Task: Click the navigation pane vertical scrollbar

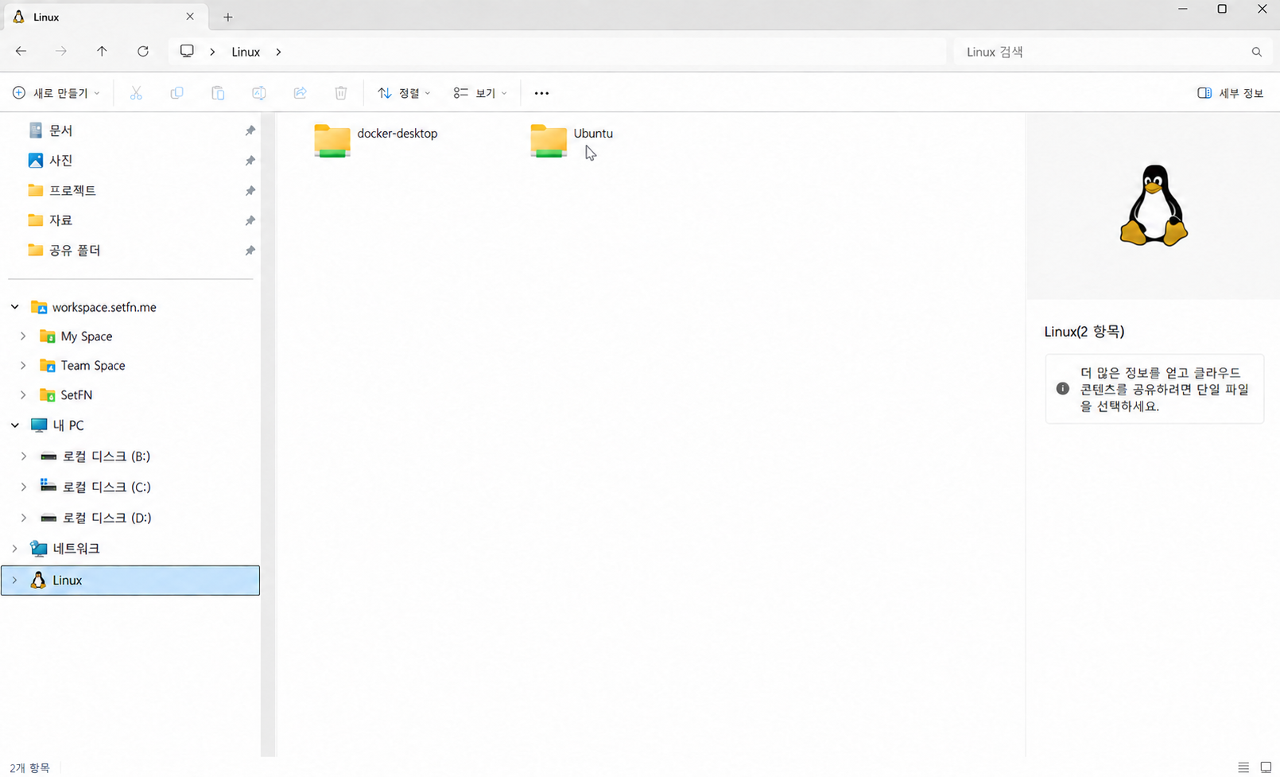Action: tap(268, 434)
